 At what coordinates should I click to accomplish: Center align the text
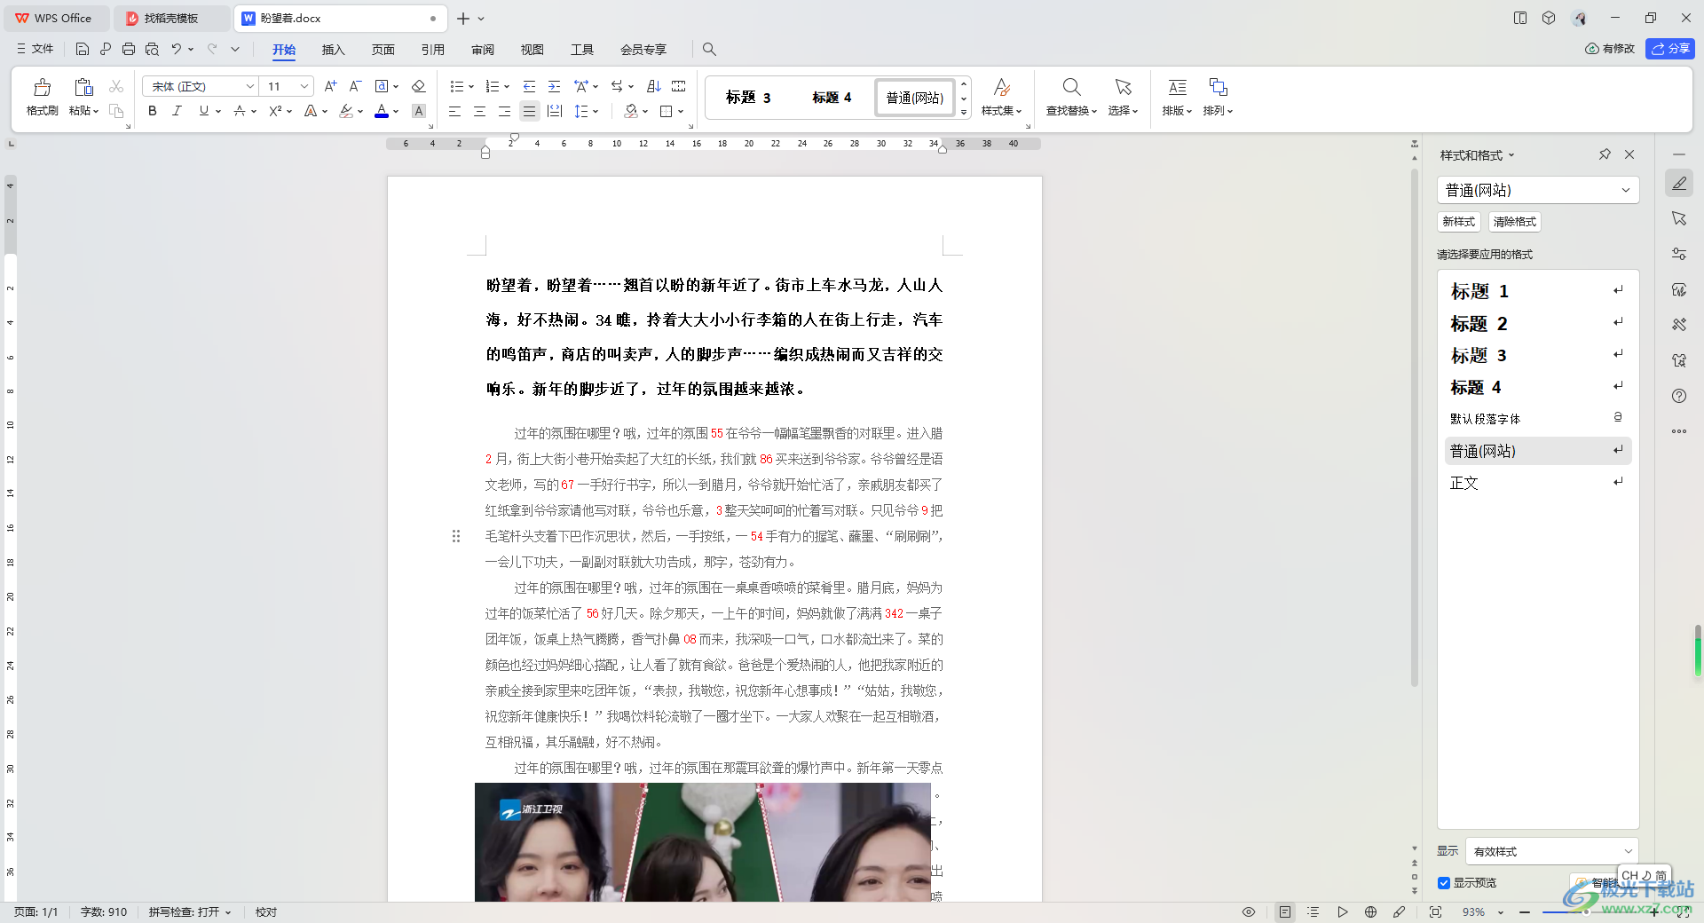(479, 111)
